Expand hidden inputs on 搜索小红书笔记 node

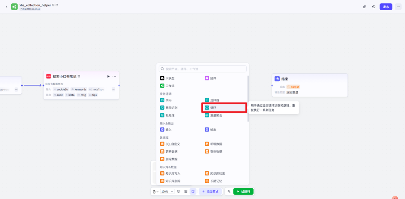pyautogui.click(x=113, y=89)
